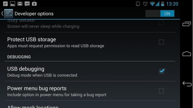Image resolution: width=193 pixels, height=108 pixels.
Task: Turn off the Developer options ON switch
Action: click(160, 14)
